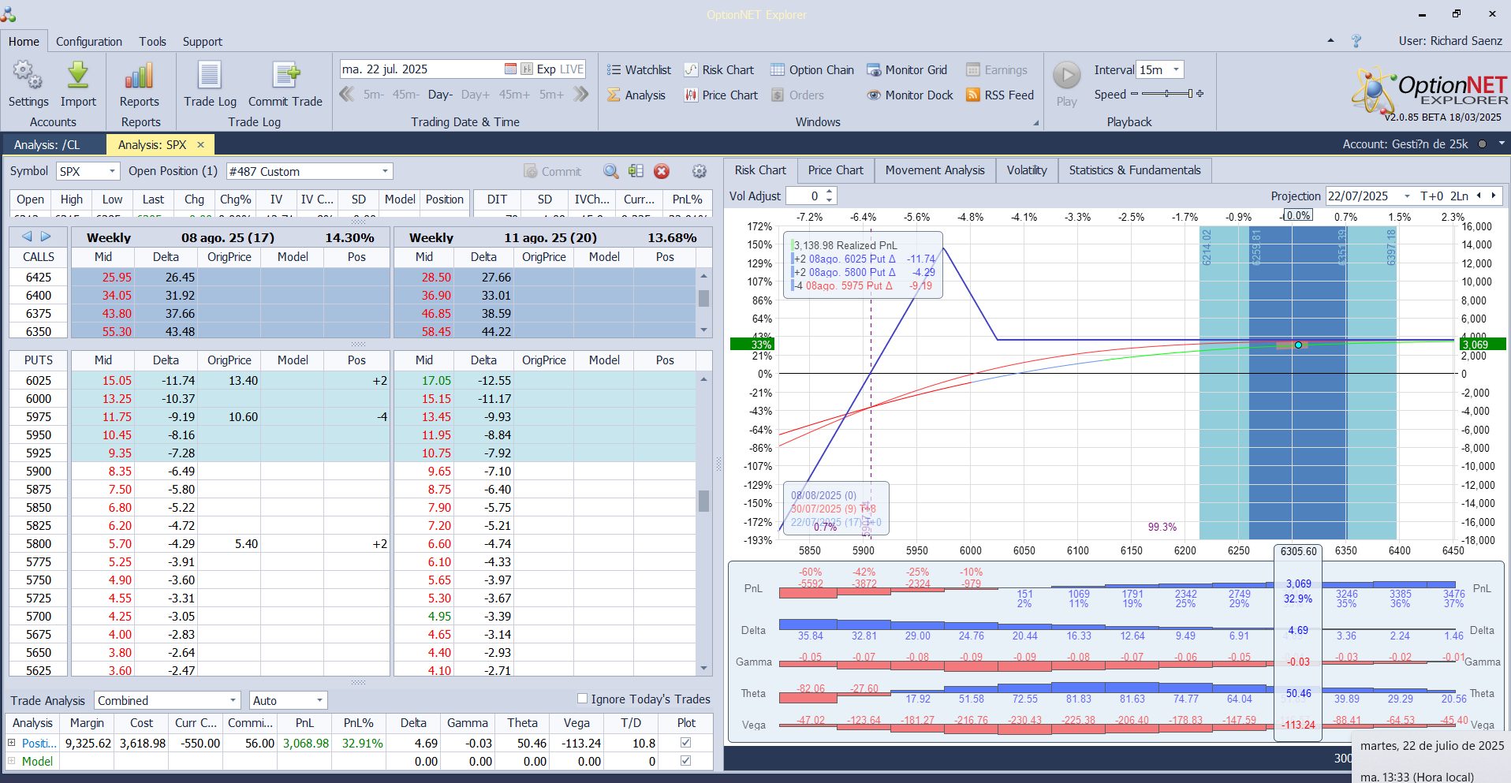Open the Combined trade analysis dropdown
The image size is (1511, 783).
pyautogui.click(x=233, y=700)
